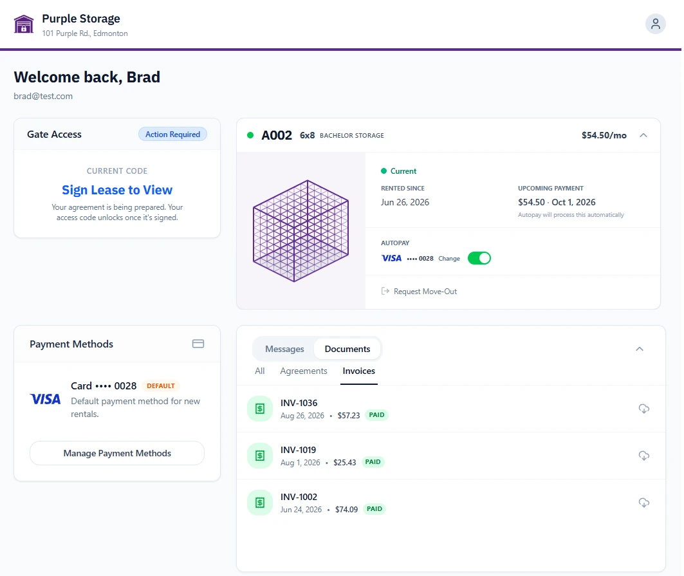The width and height of the screenshot is (684, 576).
Task: Click the credit card icon in Payment Methods
Action: pyautogui.click(x=198, y=344)
